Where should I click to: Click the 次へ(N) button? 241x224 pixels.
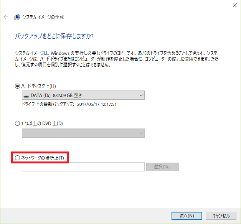tap(187, 216)
